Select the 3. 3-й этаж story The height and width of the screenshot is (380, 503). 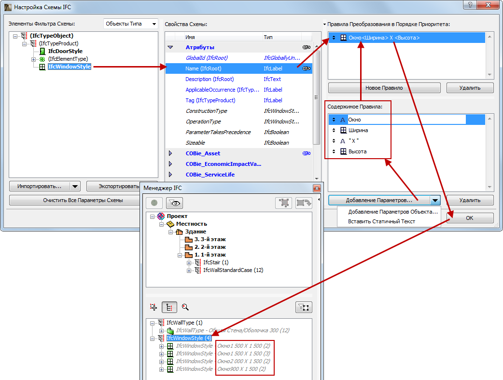(x=210, y=239)
